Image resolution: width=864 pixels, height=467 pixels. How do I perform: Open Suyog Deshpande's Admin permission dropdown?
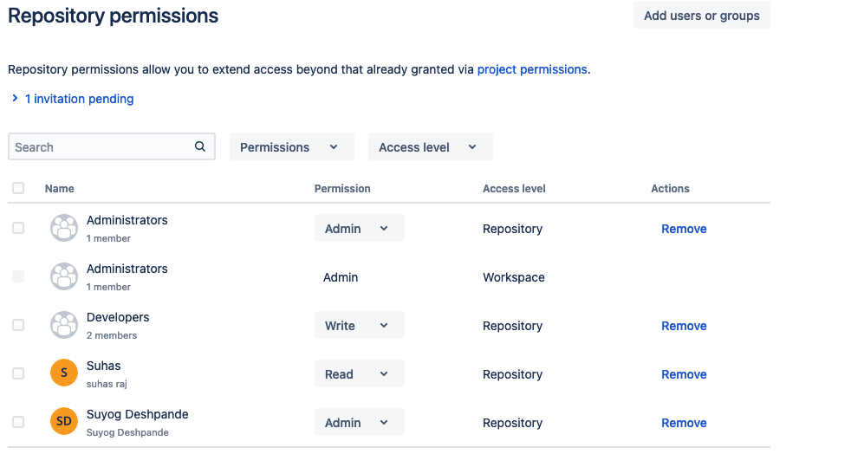[x=359, y=423]
